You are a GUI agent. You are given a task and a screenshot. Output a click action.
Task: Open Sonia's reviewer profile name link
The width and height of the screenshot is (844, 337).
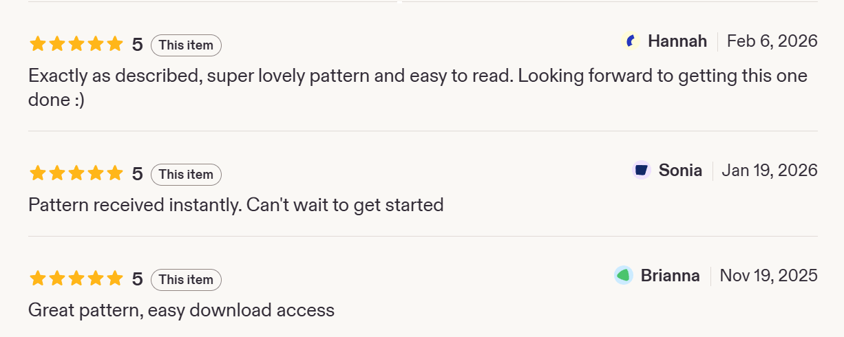(x=680, y=171)
